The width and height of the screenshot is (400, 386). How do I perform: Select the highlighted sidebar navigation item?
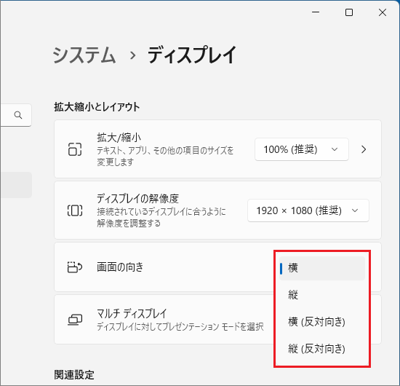point(16,185)
